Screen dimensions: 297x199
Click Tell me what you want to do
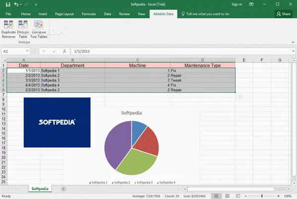205,14
